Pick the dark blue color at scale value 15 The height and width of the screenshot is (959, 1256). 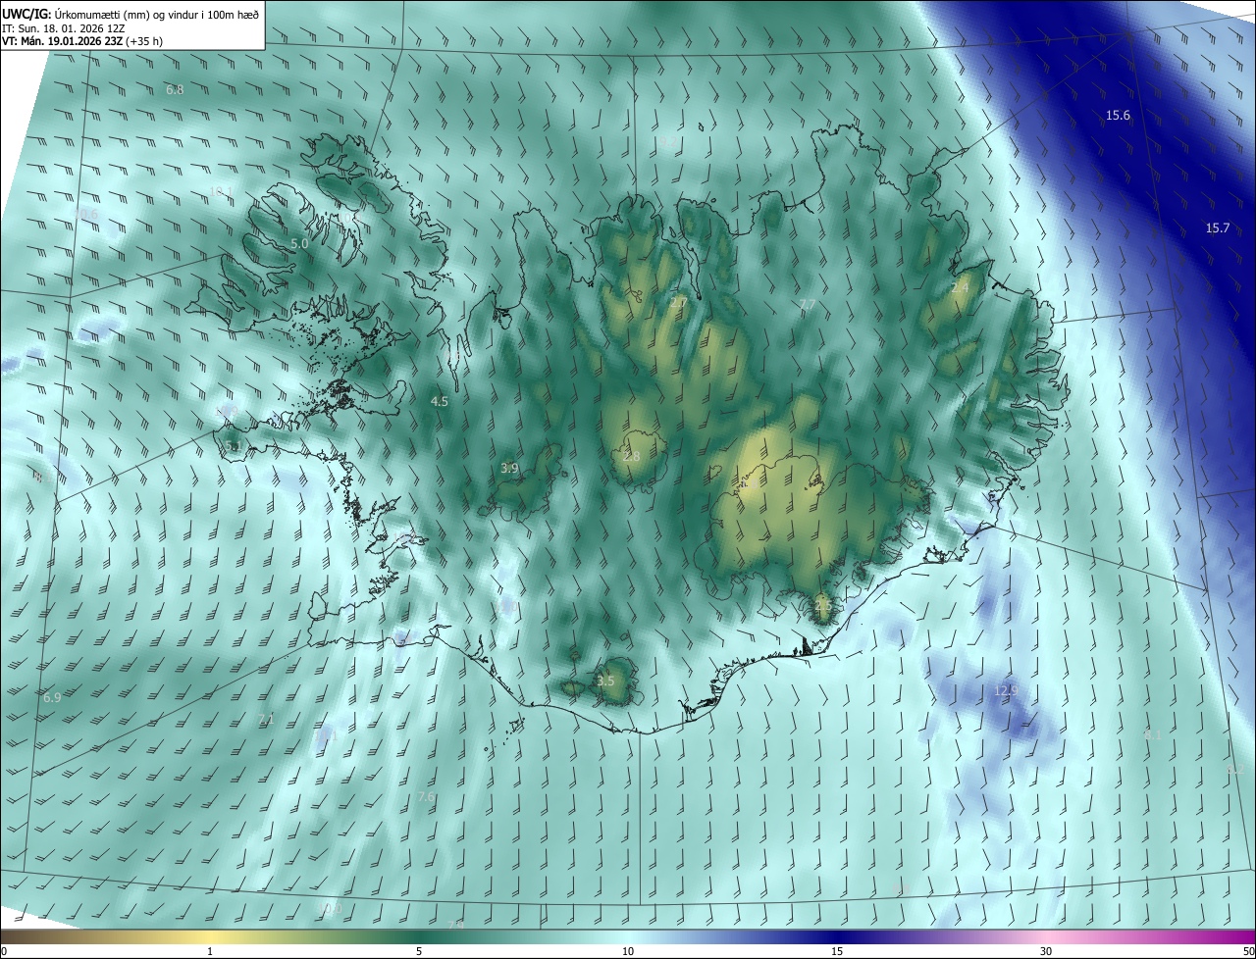pos(837,937)
